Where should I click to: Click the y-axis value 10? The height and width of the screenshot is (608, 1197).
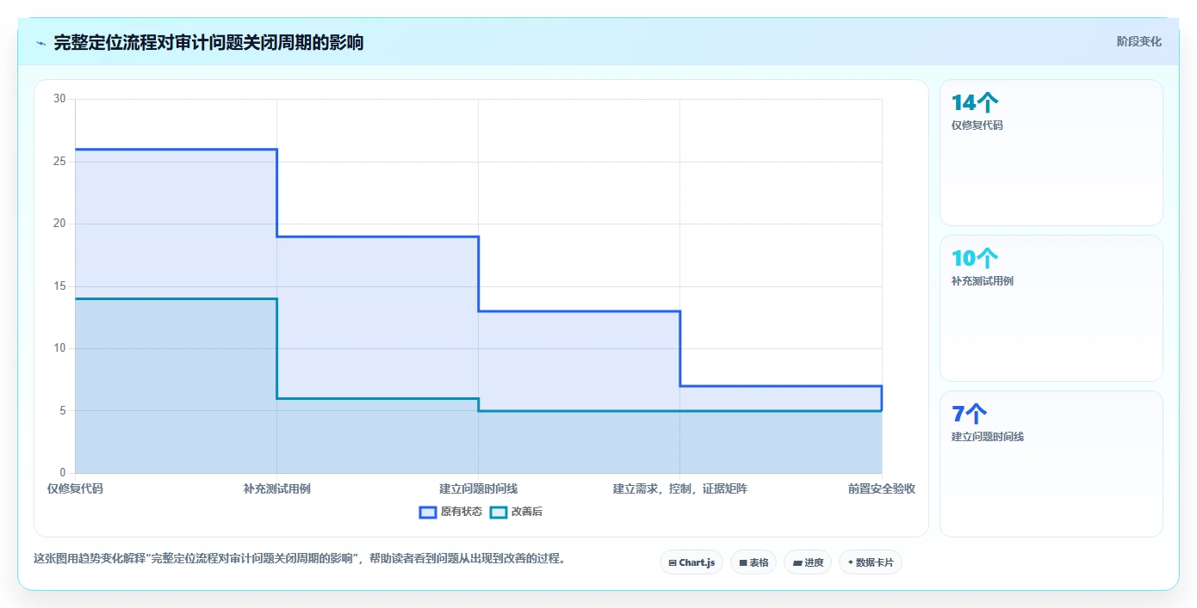pos(59,348)
